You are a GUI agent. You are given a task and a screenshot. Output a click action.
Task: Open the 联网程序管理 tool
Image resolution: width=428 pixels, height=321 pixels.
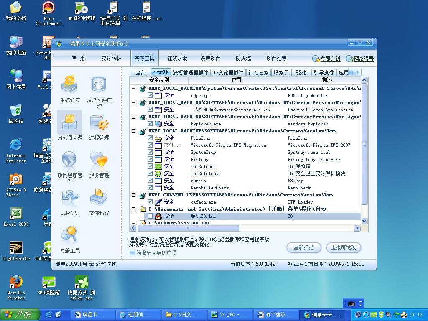[x=70, y=167]
